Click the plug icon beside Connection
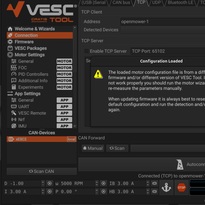The height and width of the screenshot is (205, 205). 10,35
